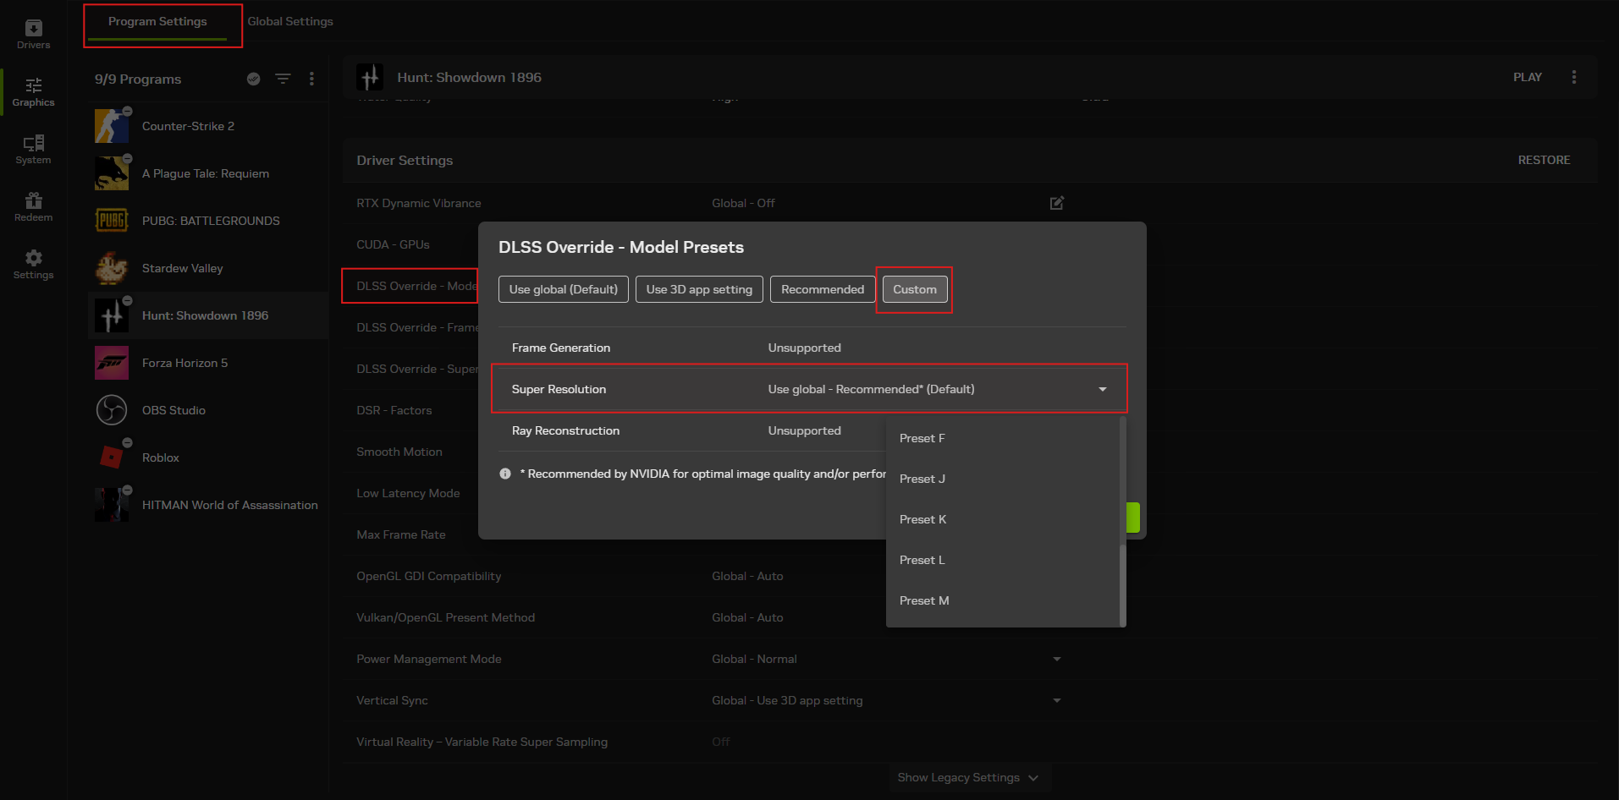
Task: Open the Drivers section in sidebar
Action: click(33, 34)
